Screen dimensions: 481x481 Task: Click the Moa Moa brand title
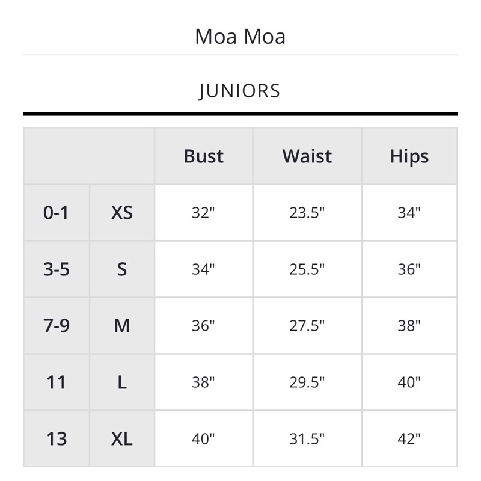(x=240, y=37)
